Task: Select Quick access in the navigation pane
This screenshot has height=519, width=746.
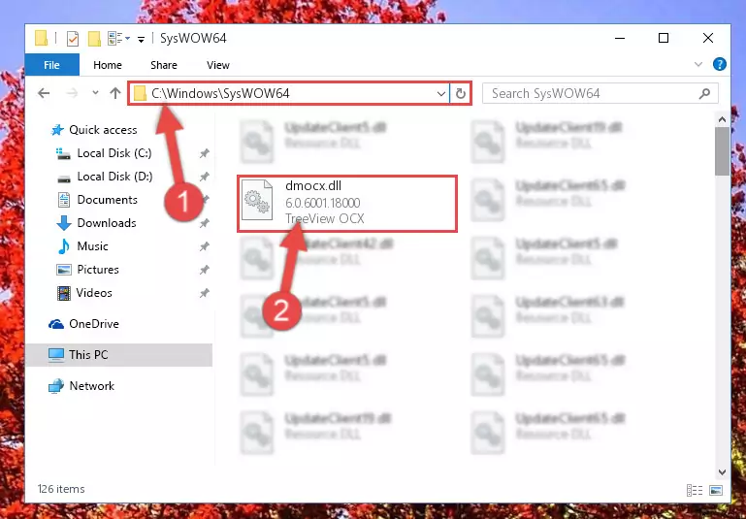Action: click(94, 129)
